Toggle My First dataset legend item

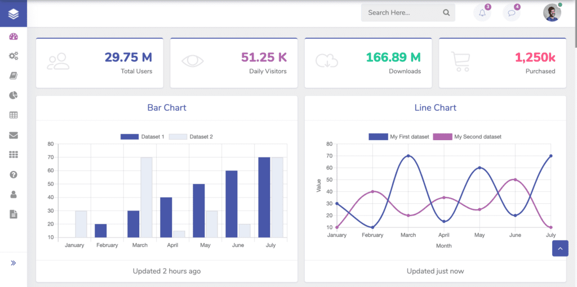click(399, 137)
